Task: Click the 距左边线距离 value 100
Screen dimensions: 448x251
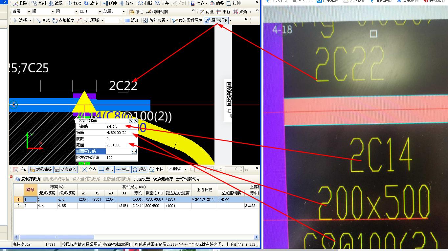Action: [121, 158]
